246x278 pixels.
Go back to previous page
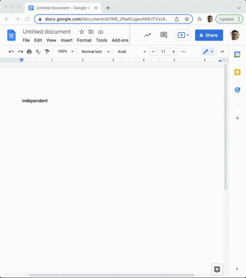click(x=7, y=19)
